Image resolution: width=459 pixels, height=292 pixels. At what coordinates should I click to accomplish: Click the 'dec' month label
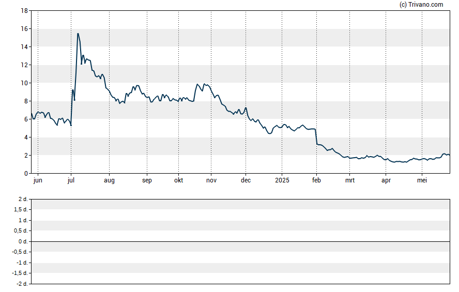(246, 180)
